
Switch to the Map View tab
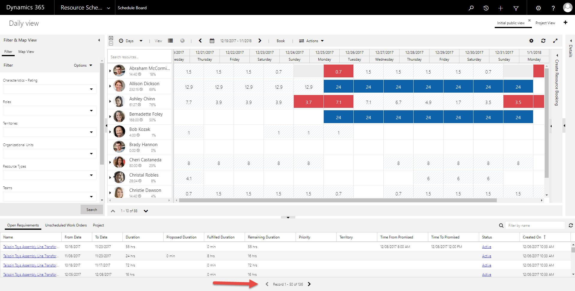(x=26, y=51)
